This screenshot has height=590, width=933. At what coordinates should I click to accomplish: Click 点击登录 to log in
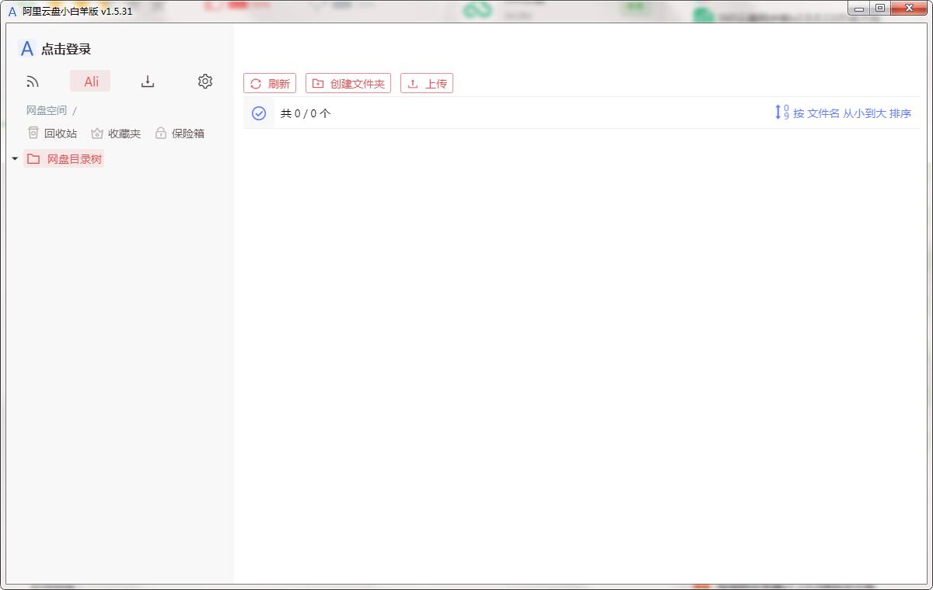[x=67, y=49]
